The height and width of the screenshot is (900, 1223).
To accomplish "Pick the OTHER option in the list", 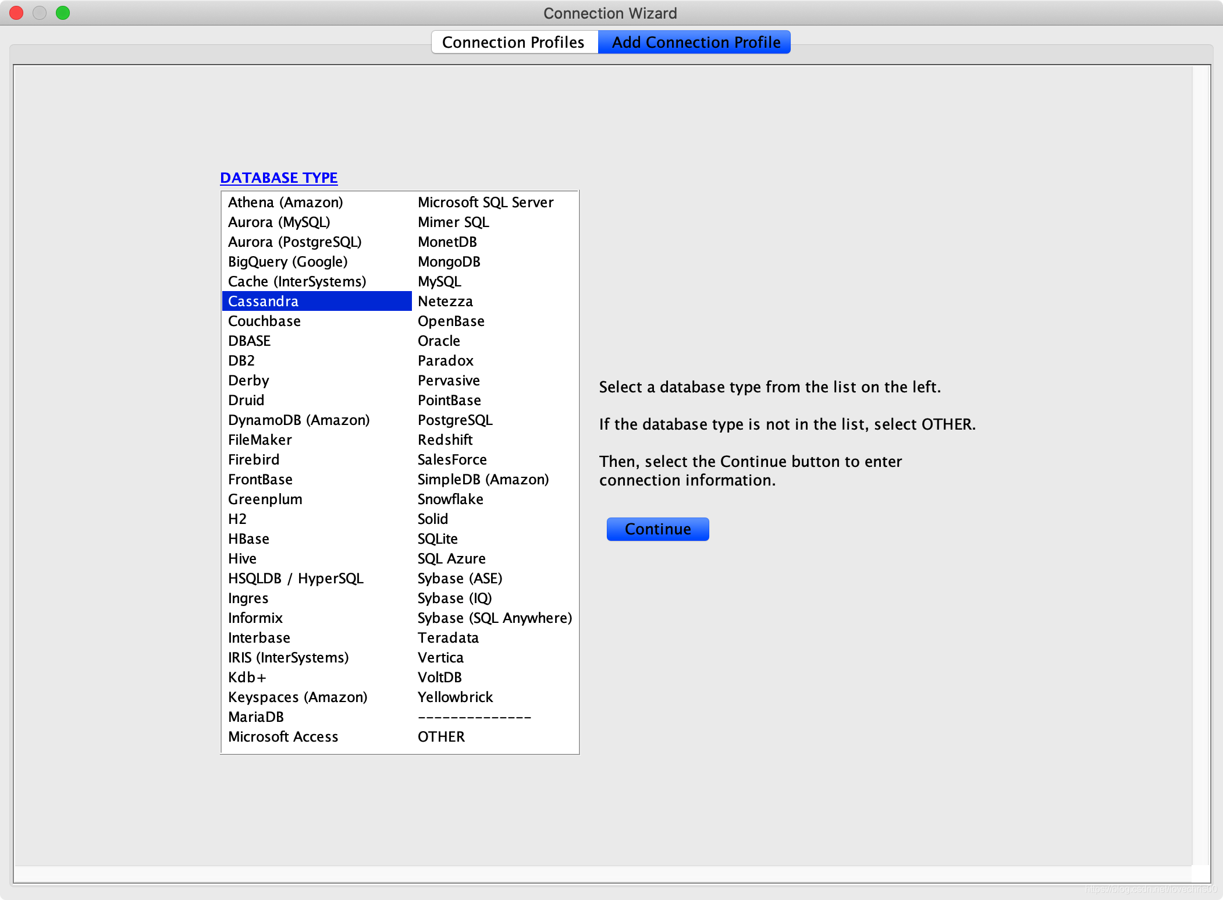I will (441, 736).
